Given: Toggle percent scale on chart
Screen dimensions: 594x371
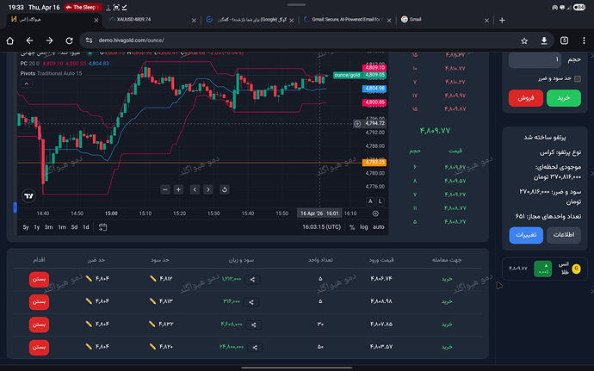Looking at the screenshot, I should click(x=352, y=227).
